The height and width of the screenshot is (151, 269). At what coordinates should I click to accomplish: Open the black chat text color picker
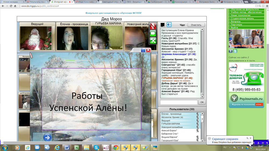(162, 25)
